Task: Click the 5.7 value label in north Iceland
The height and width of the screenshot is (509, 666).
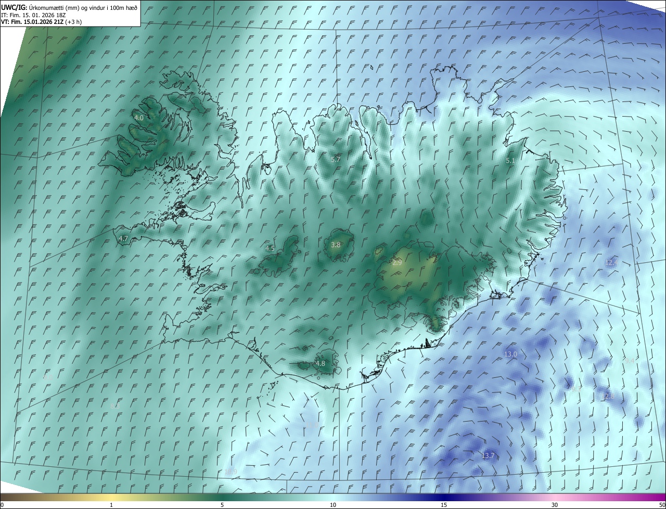Action: pos(336,159)
